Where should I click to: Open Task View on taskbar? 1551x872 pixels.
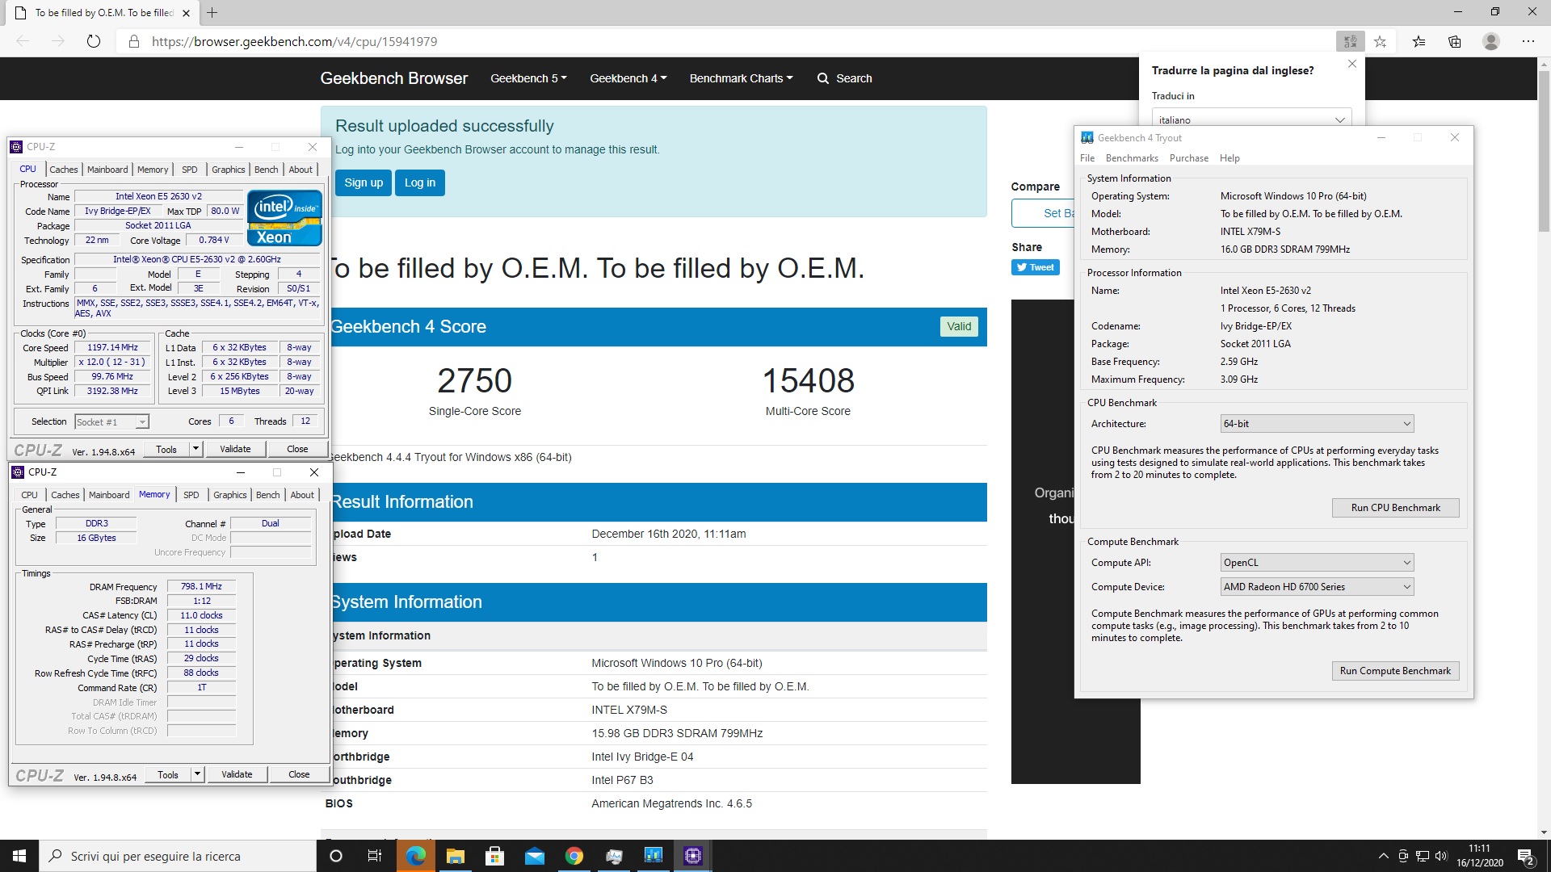pos(374,856)
